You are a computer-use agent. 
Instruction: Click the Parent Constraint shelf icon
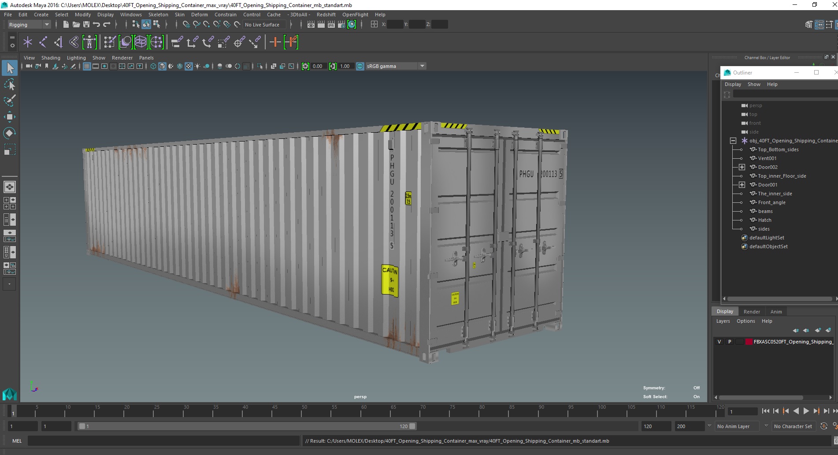(177, 42)
